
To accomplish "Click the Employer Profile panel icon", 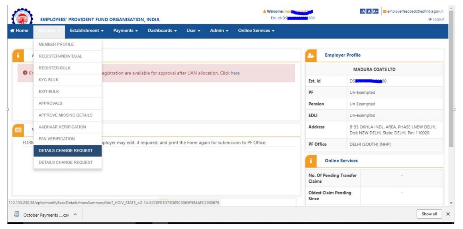I will [311, 55].
